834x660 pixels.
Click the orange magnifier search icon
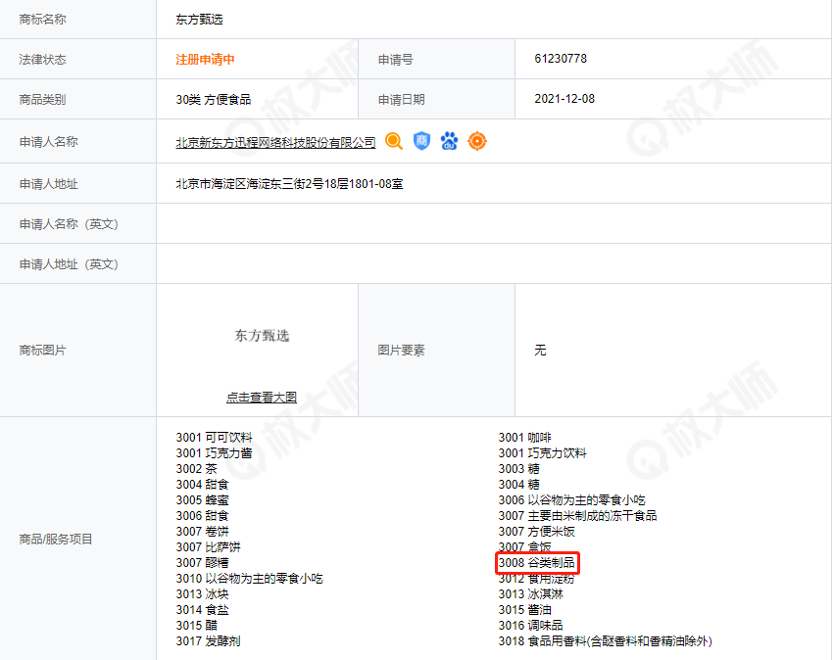pyautogui.click(x=394, y=141)
